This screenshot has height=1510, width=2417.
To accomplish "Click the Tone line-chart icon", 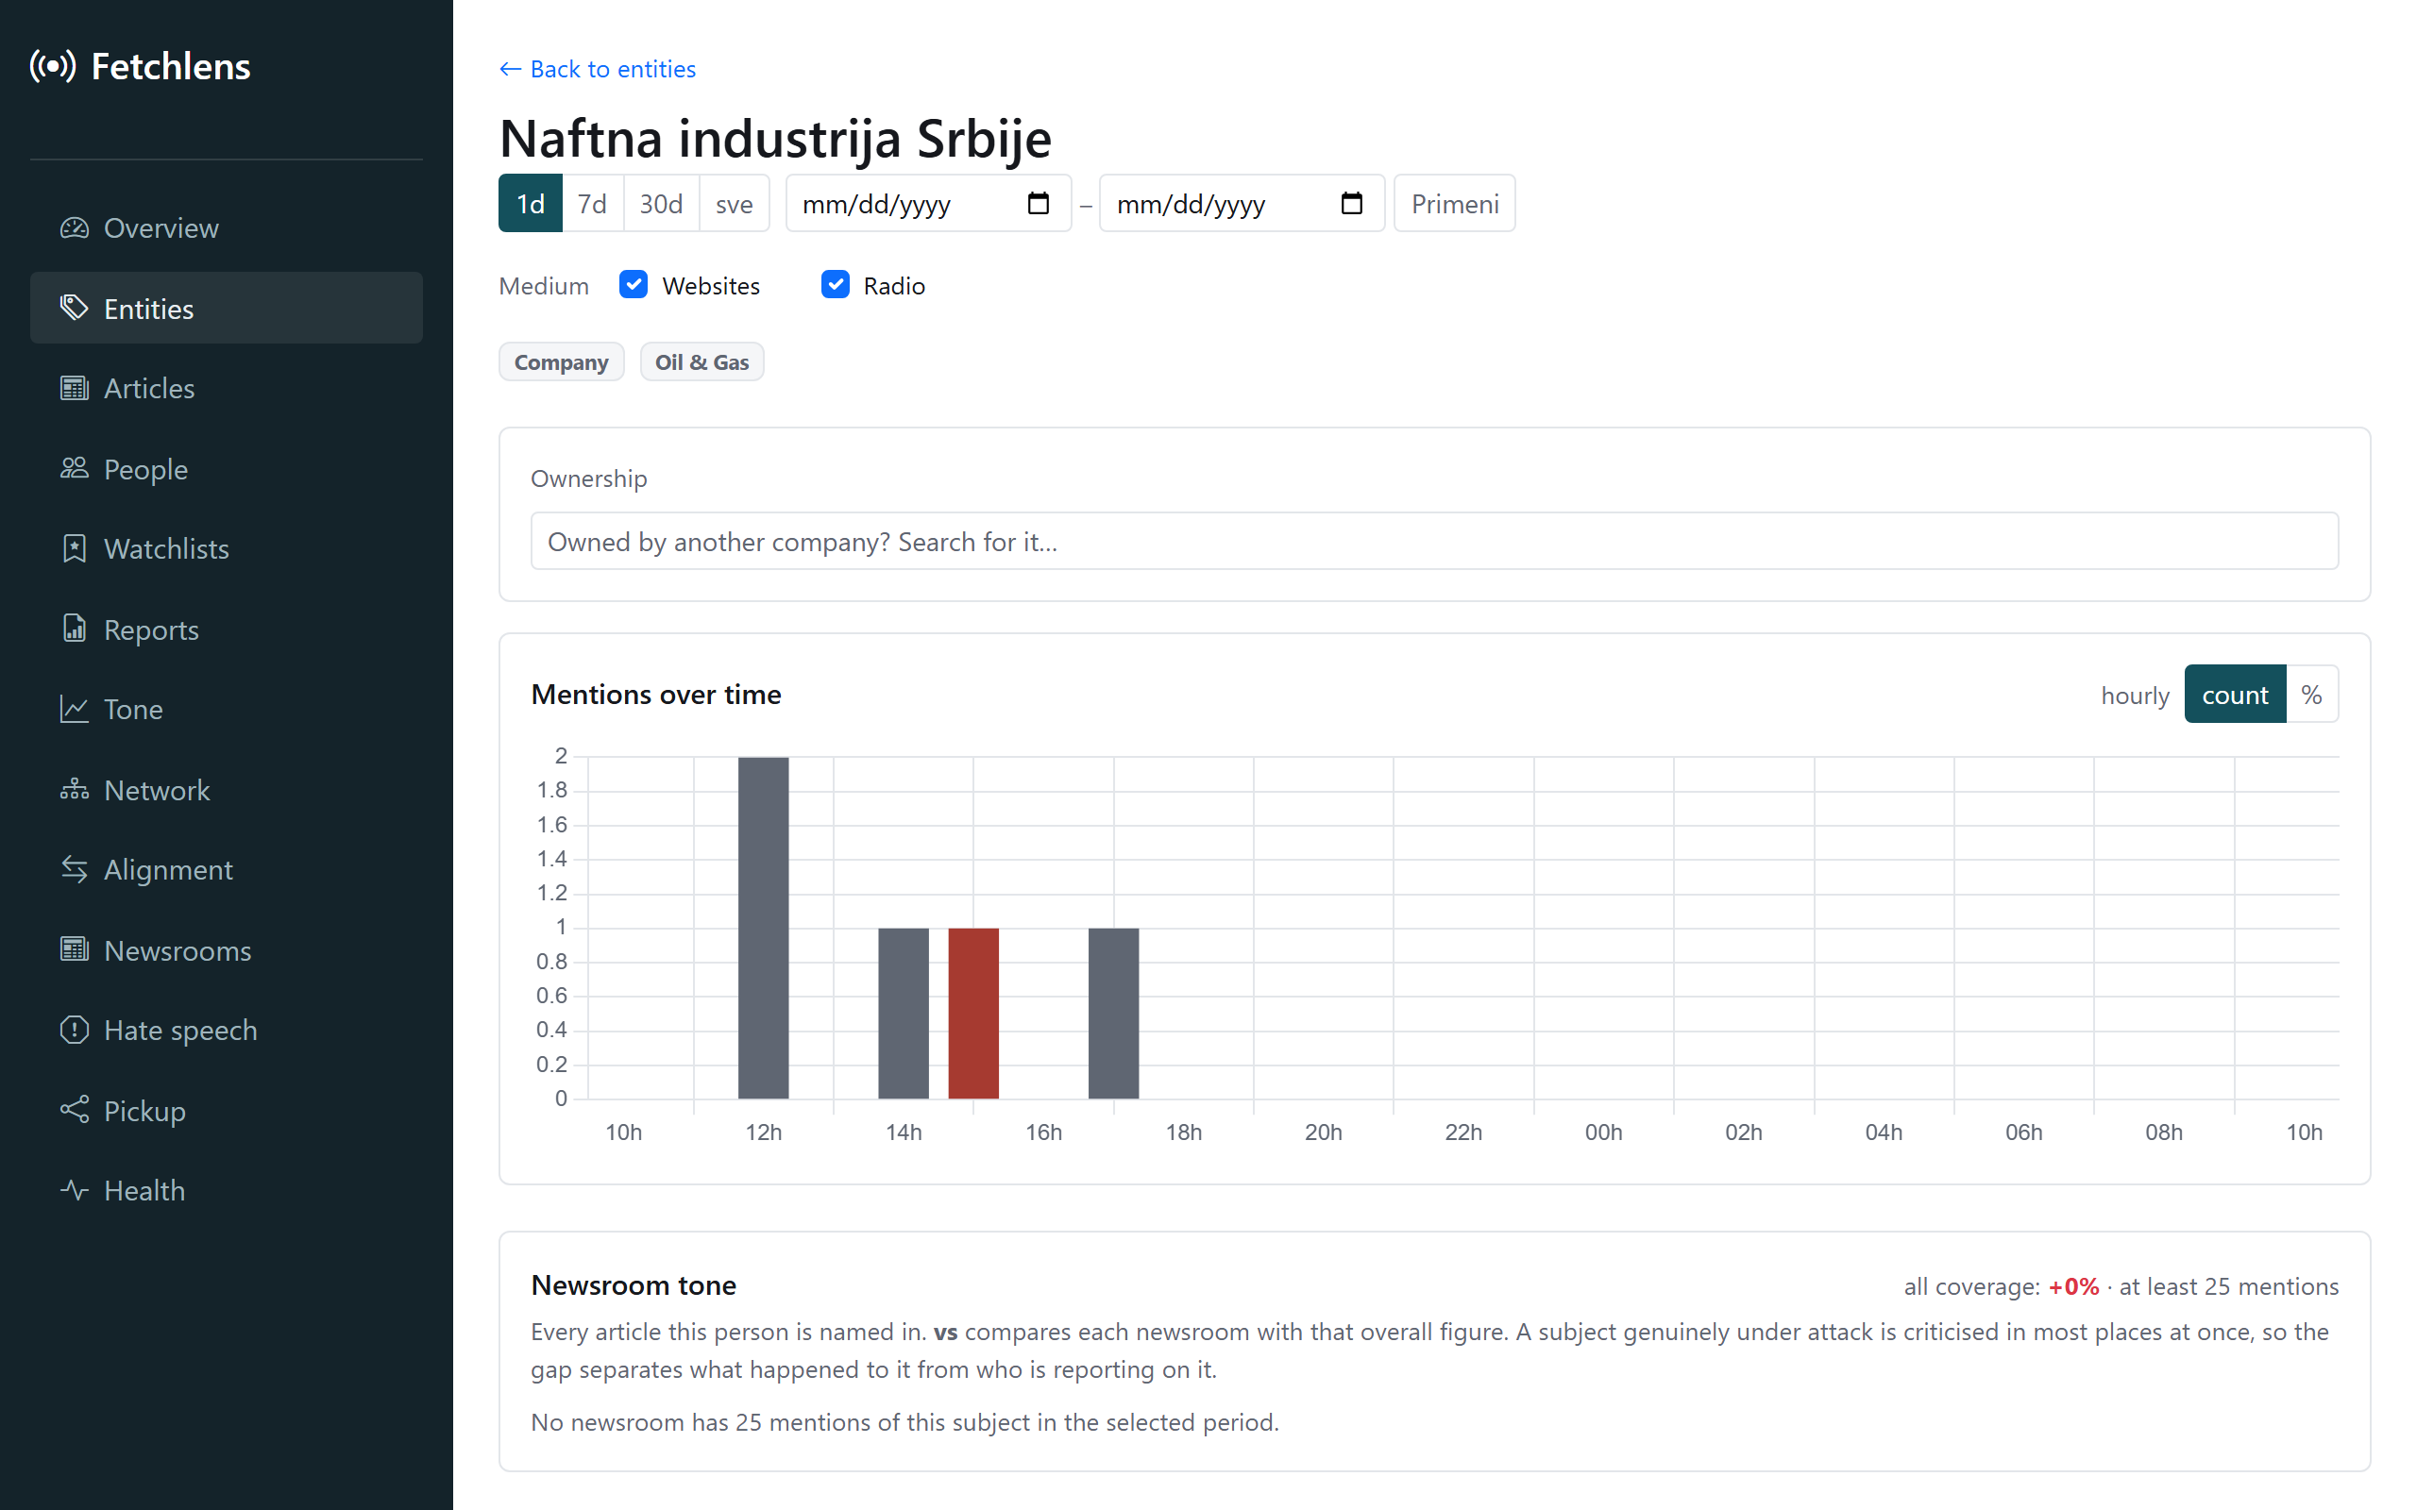I will click(74, 709).
